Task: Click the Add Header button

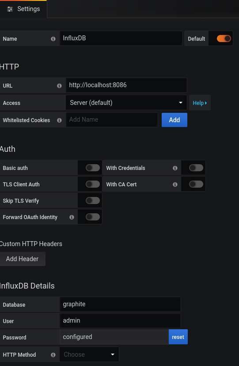Action: 23,259
